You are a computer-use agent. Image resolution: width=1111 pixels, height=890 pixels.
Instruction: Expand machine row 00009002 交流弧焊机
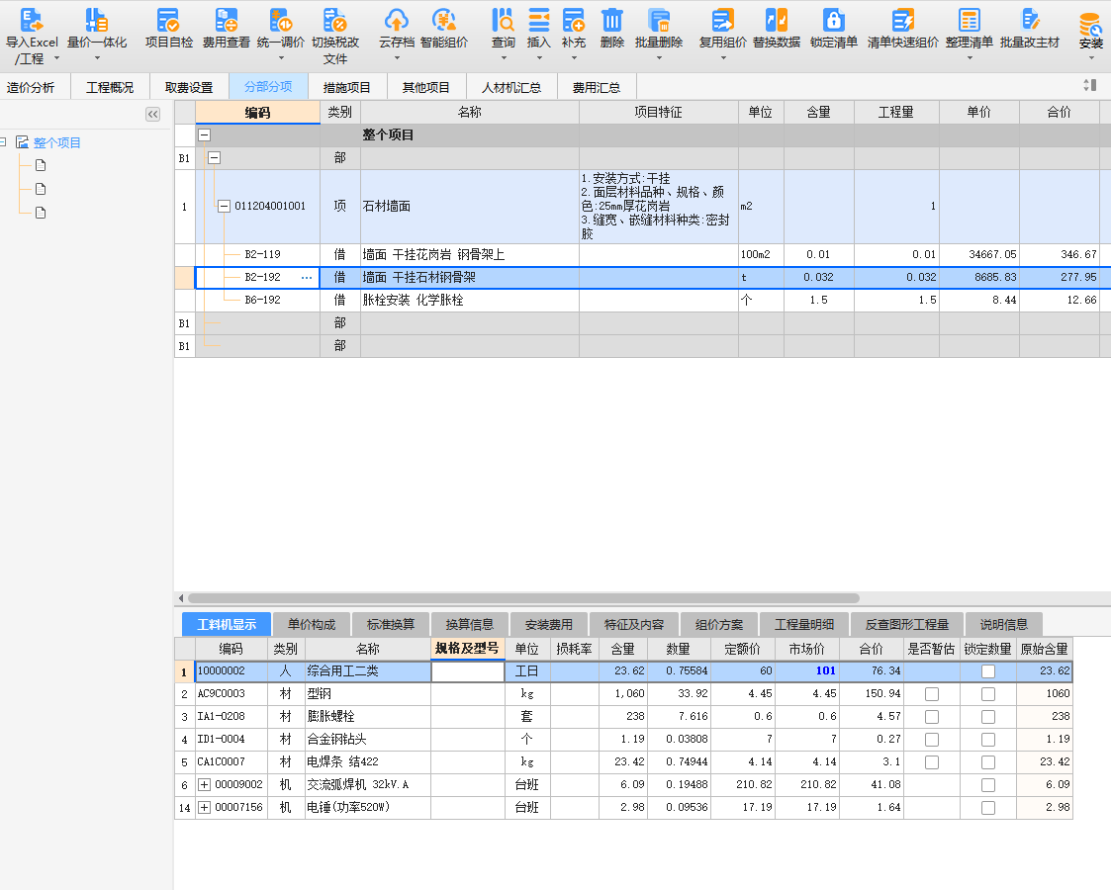pyautogui.click(x=204, y=784)
